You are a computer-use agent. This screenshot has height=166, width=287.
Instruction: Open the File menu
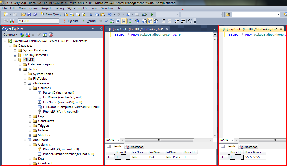(4, 8)
